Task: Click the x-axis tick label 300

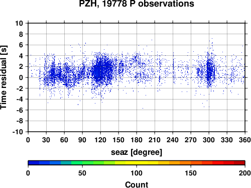Action: pyautogui.click(x=209, y=140)
